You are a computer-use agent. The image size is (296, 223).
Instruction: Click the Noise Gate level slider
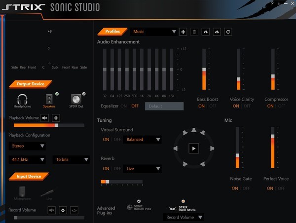[x=237, y=148]
